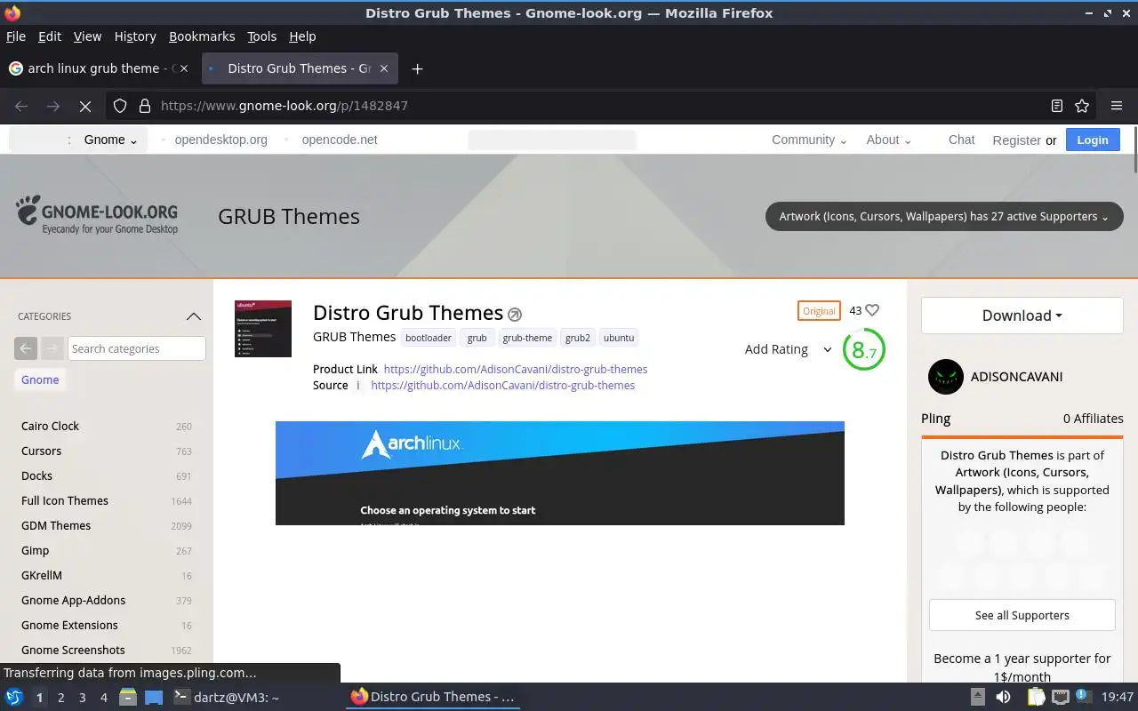Open the Firefox hamburger application menu
Viewport: 1138px width, 711px height.
coord(1117,106)
